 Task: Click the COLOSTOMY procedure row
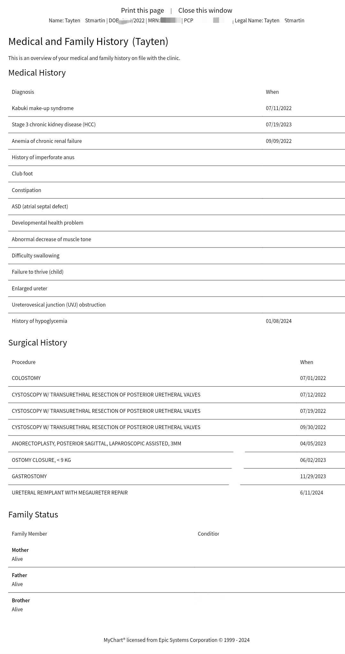point(26,378)
